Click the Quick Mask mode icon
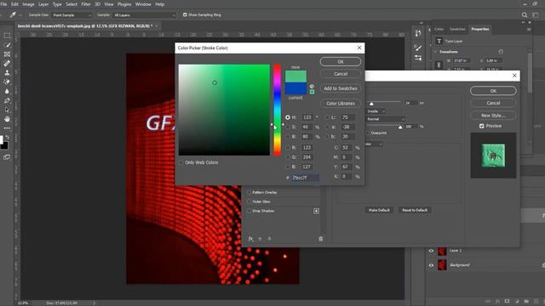545x306 pixels. 7,157
